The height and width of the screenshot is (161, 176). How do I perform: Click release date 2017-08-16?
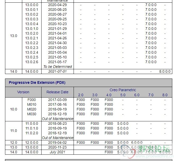pos(57,105)
